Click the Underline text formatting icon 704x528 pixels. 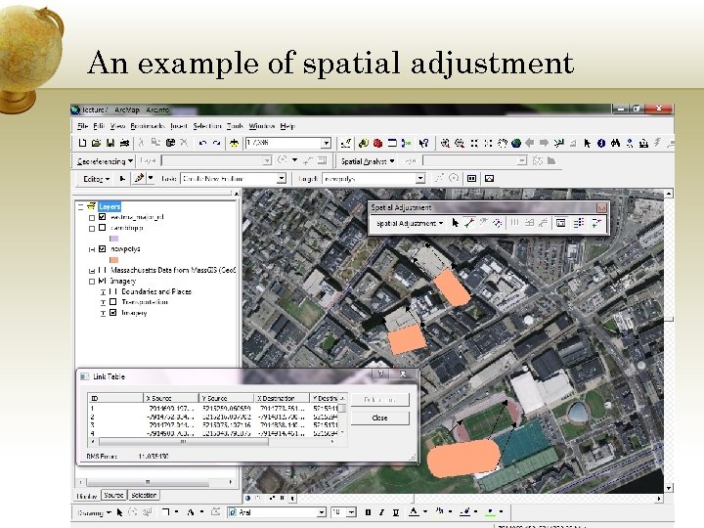pyautogui.click(x=398, y=511)
